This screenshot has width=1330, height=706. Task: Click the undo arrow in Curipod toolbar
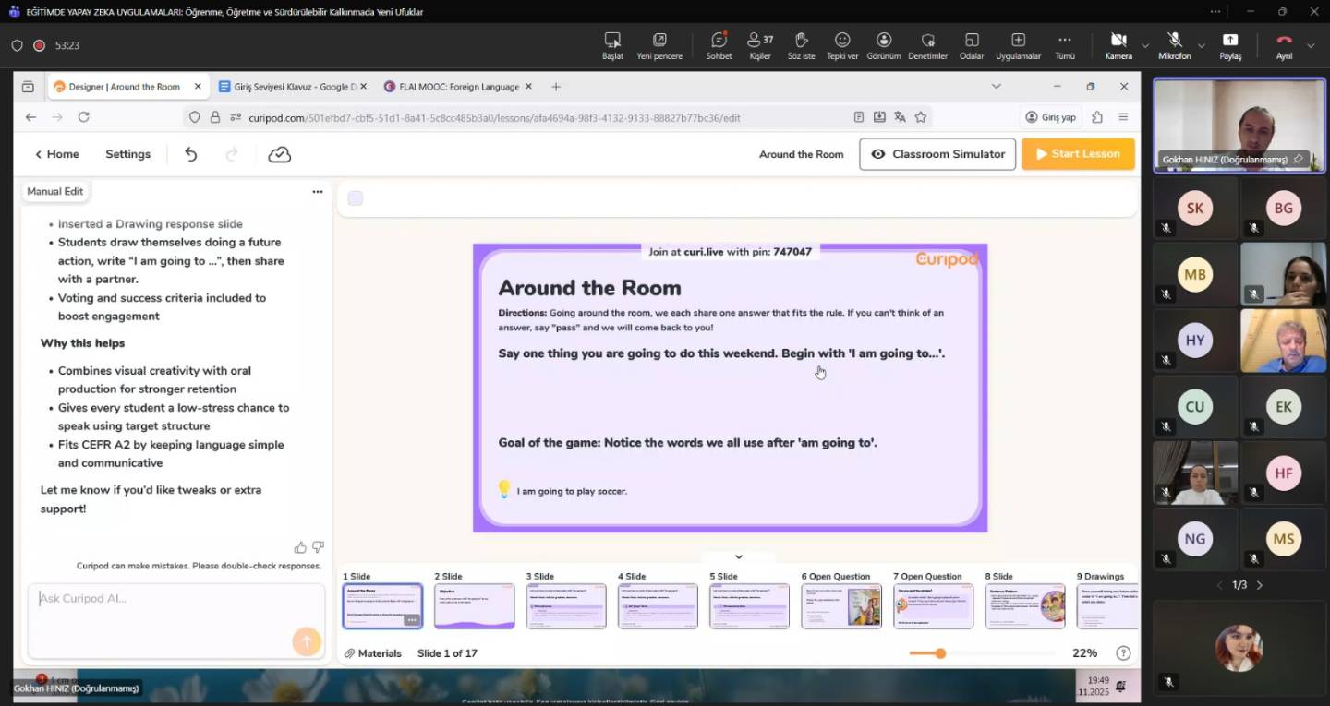(x=191, y=154)
